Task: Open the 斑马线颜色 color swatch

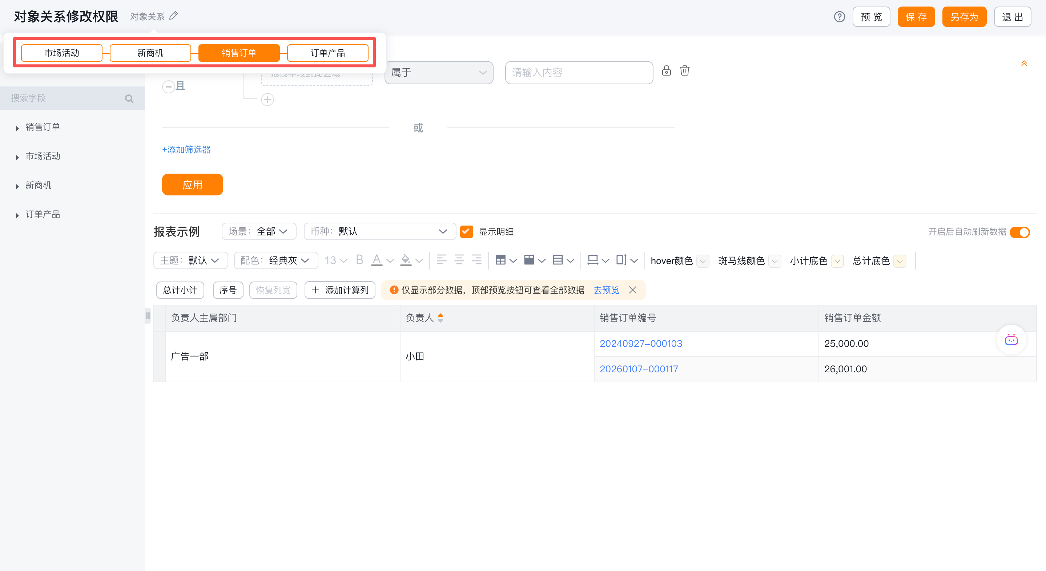Action: coord(775,261)
